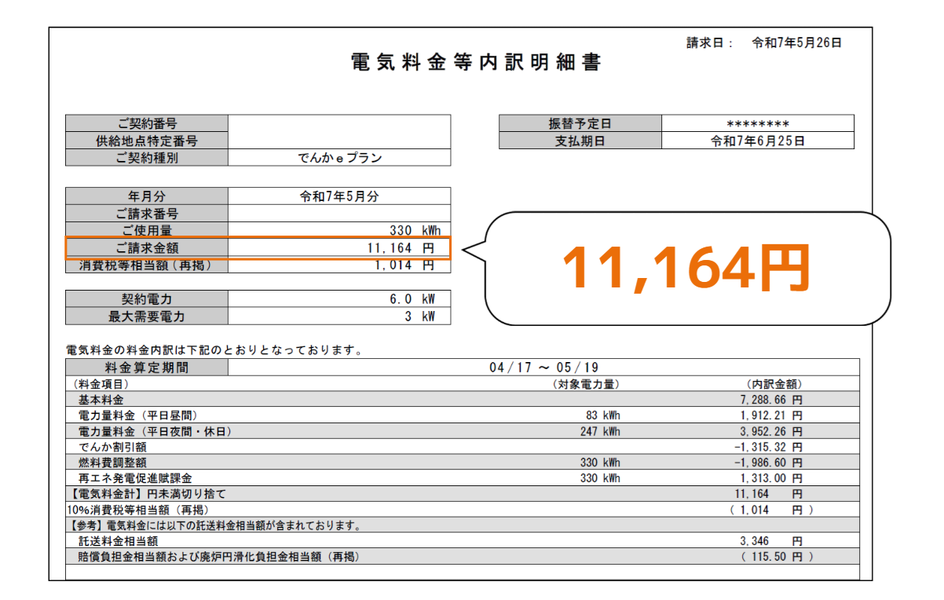Click the orange-highlighted ご請求金額 label

click(147, 248)
